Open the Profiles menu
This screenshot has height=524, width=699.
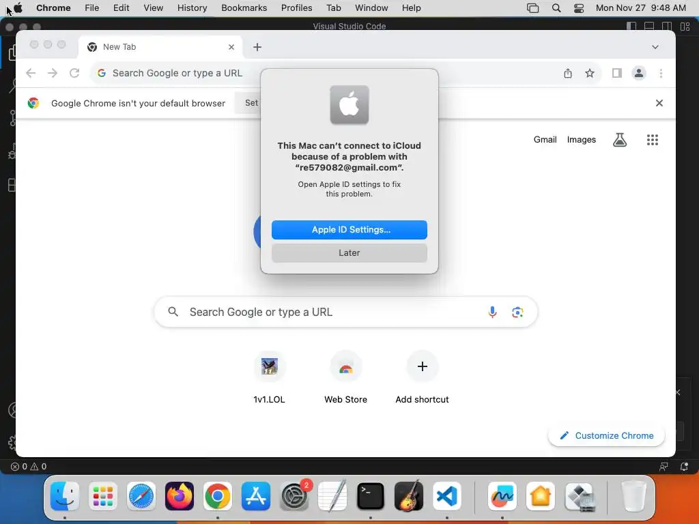tap(296, 8)
